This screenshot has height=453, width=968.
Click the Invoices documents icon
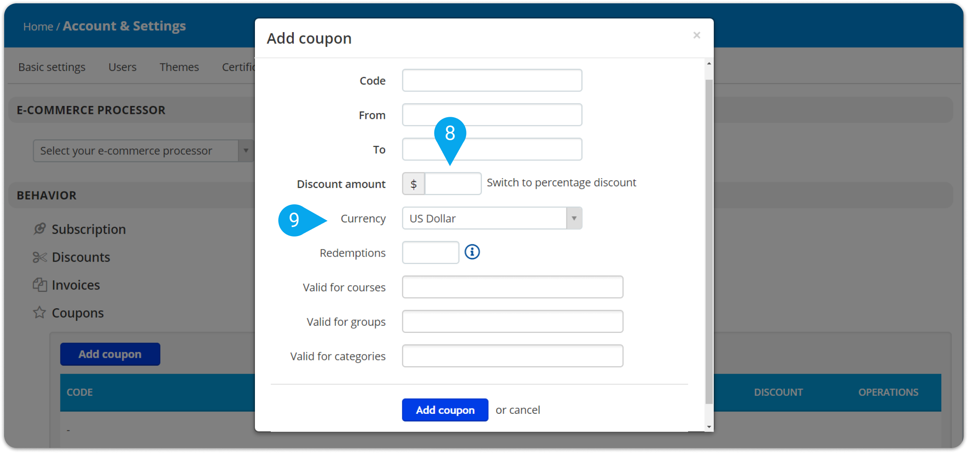pos(40,284)
